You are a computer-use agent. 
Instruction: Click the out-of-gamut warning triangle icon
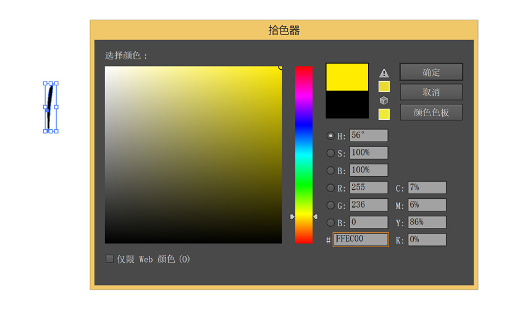(384, 73)
